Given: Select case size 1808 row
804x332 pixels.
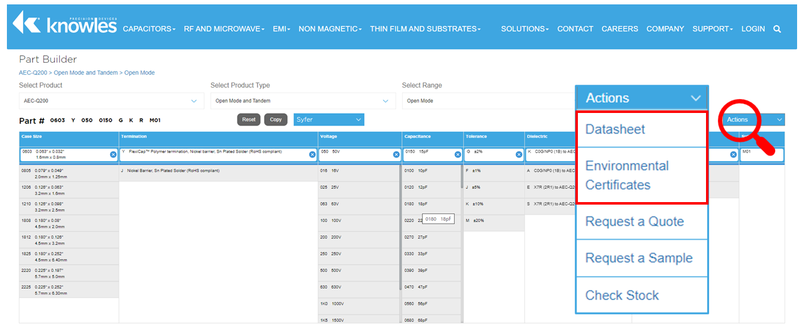Looking at the screenshot, I should [x=69, y=224].
